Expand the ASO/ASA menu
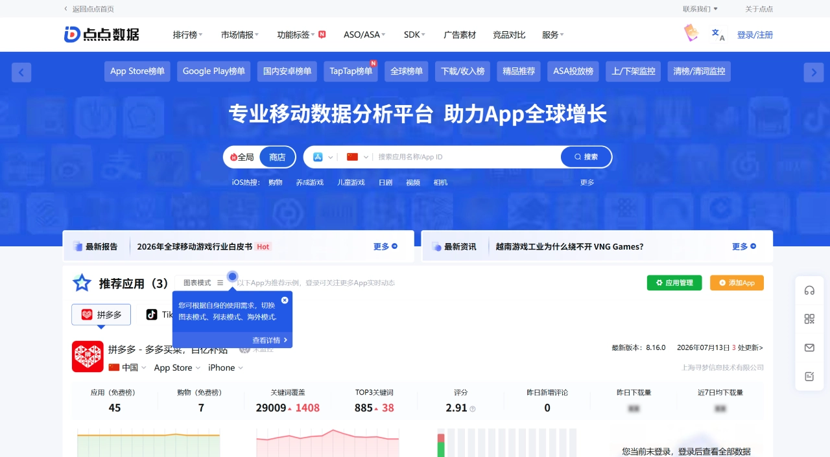 [364, 35]
